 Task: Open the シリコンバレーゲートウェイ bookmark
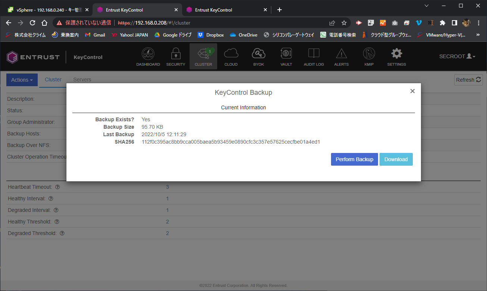pyautogui.click(x=289, y=35)
